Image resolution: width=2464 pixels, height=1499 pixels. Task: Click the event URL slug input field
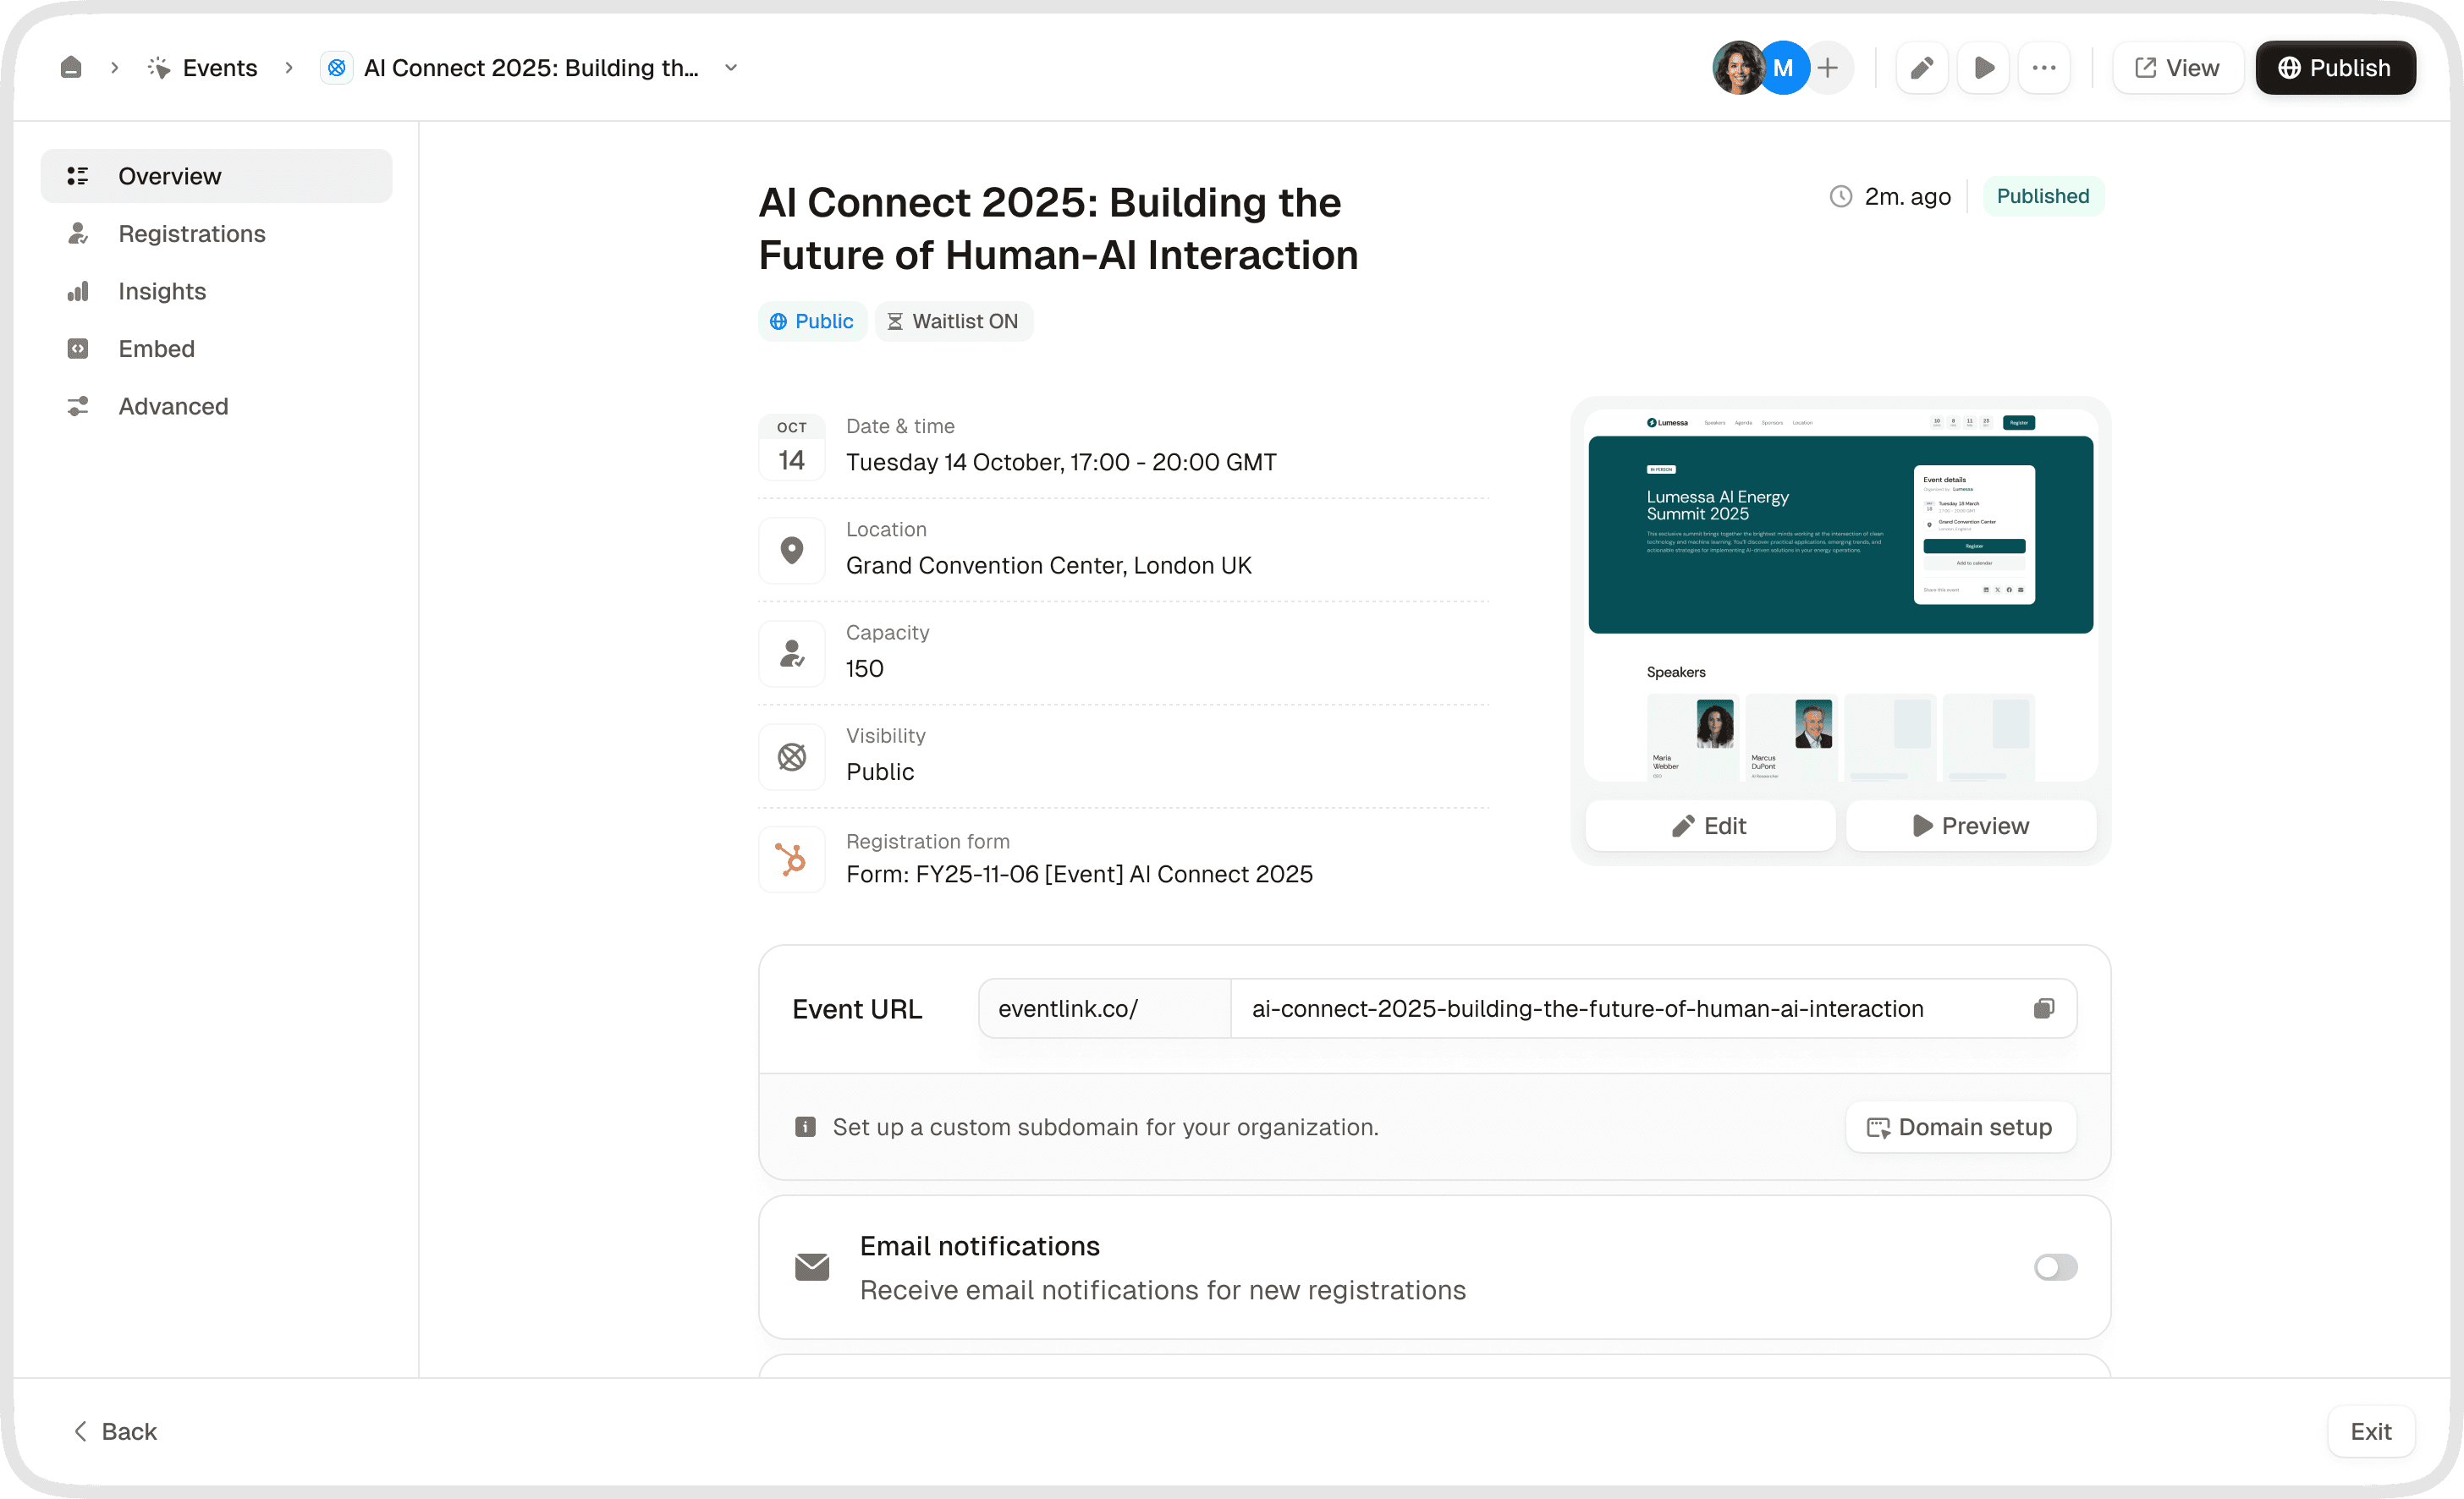(1620, 1008)
